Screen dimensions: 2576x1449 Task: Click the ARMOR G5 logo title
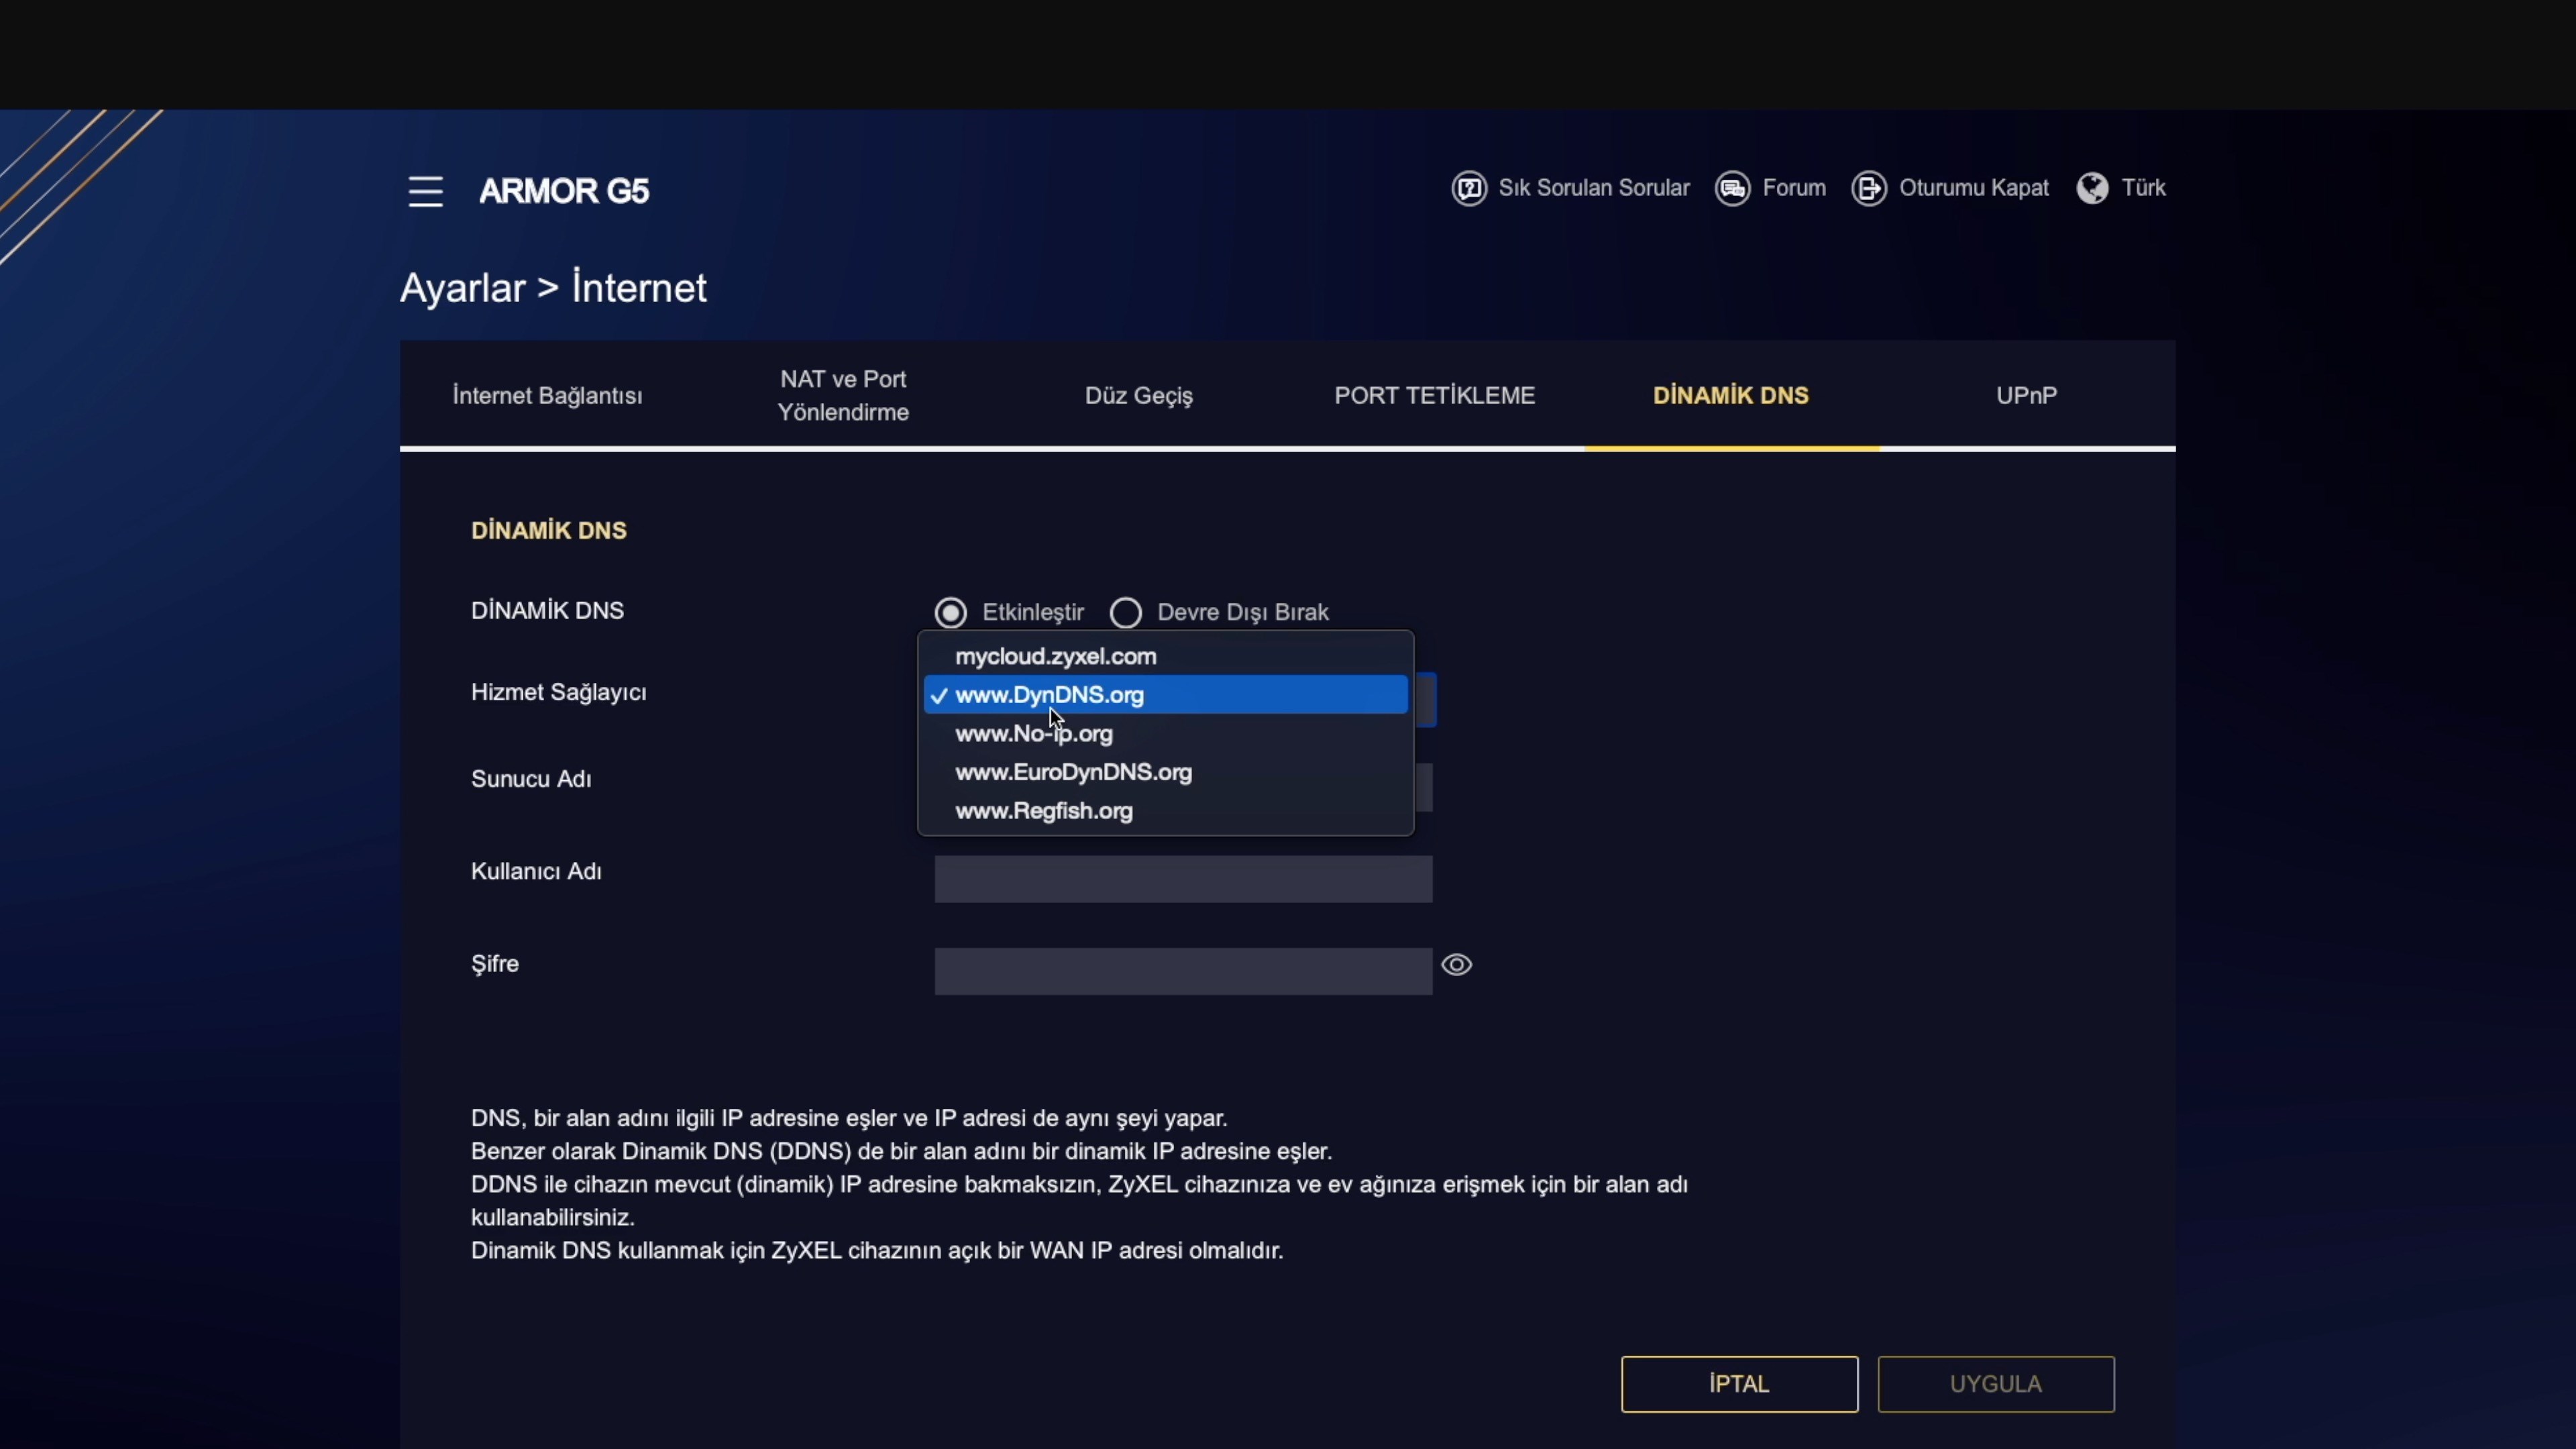tap(564, 191)
